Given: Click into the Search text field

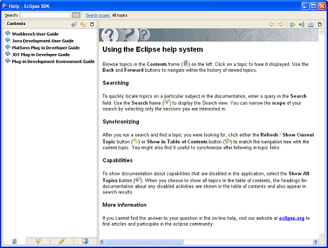Looking at the screenshot, I should (45, 15).
